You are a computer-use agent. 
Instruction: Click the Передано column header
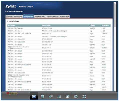click(105, 25)
